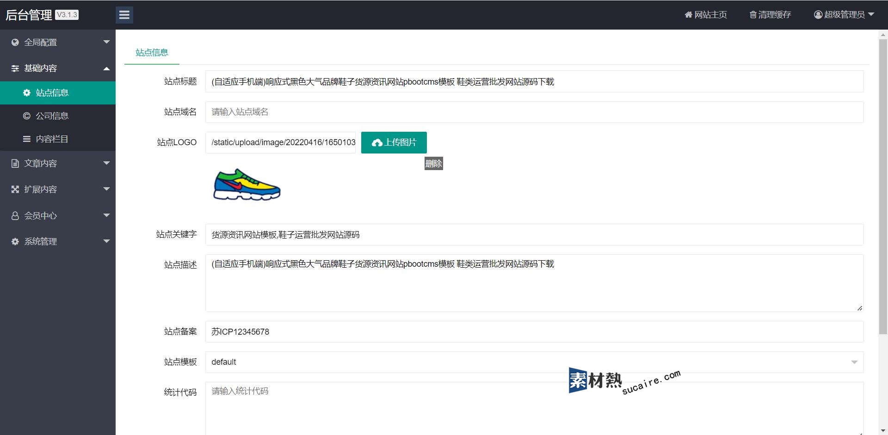
Task: Focus the 站点域名 input field
Action: tap(534, 112)
